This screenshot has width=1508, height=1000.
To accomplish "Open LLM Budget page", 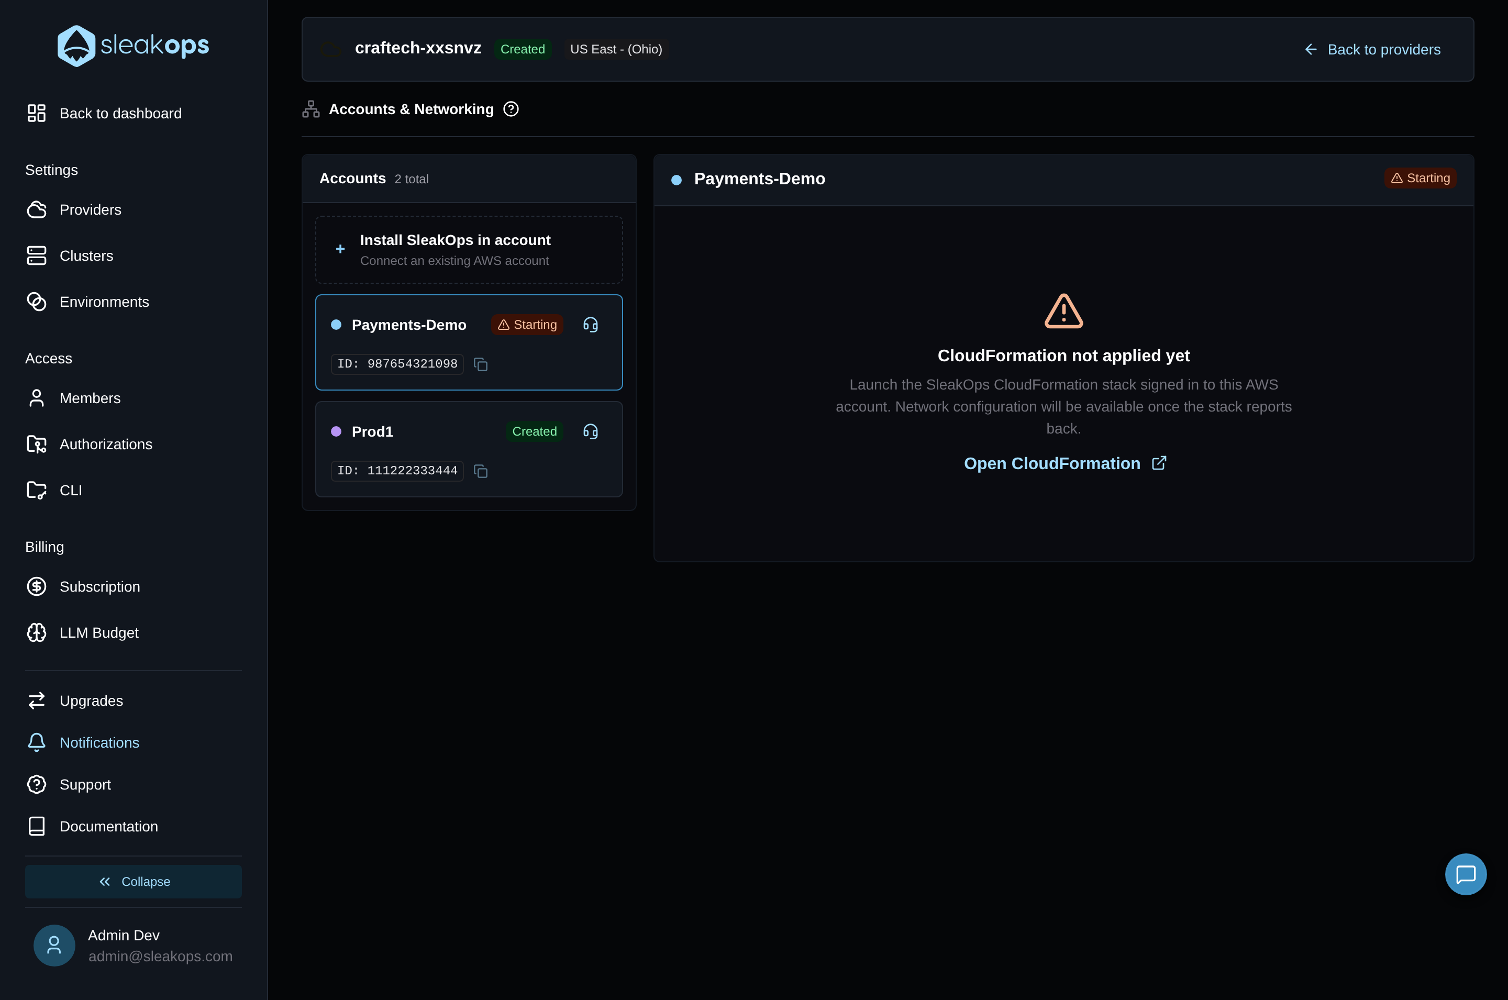I will [x=82, y=632].
